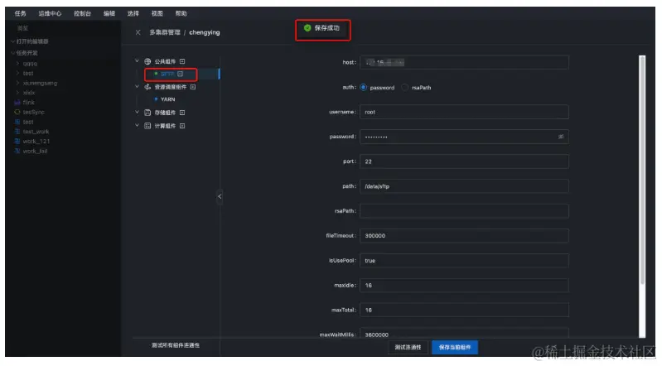Open the test task file icon

pos(17,122)
